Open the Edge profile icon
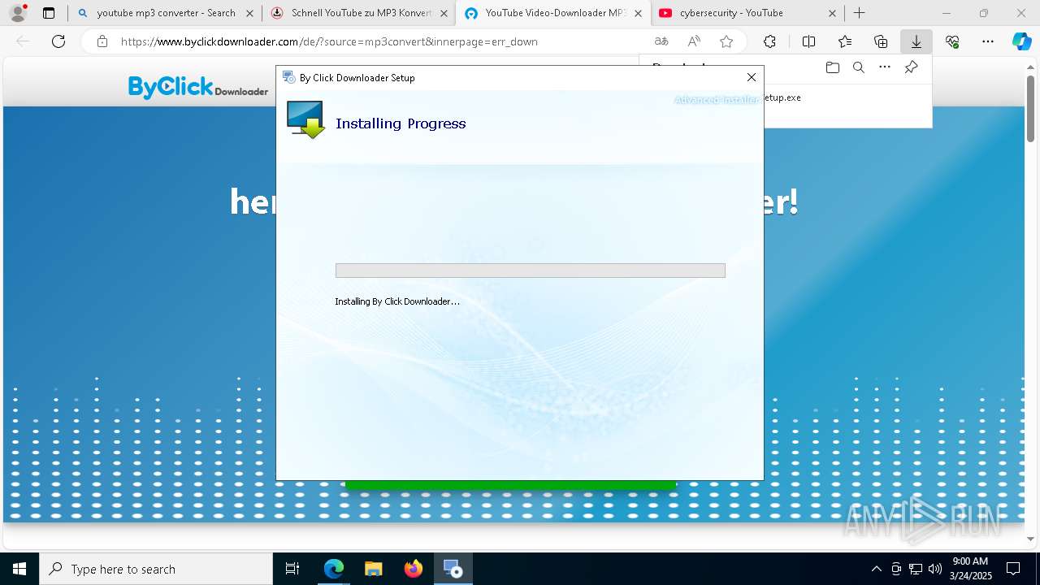Screen dimensions: 1040x585 18,13
